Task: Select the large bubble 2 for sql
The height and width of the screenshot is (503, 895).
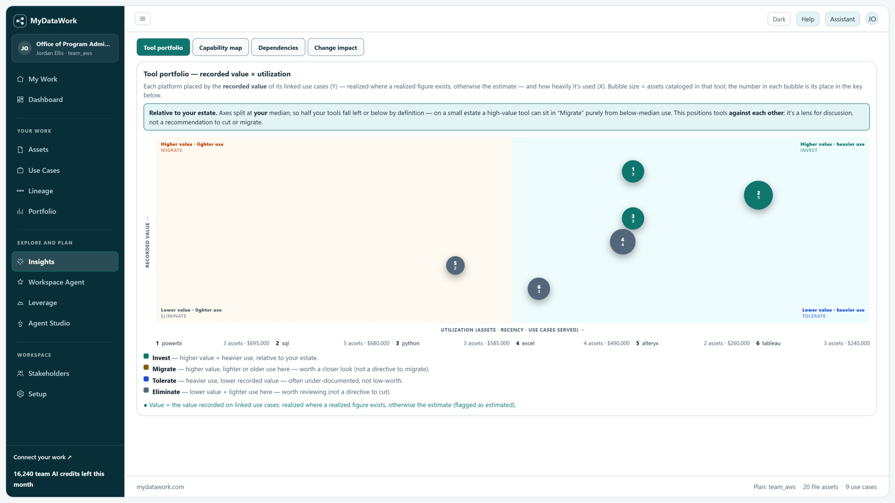Action: click(x=759, y=195)
